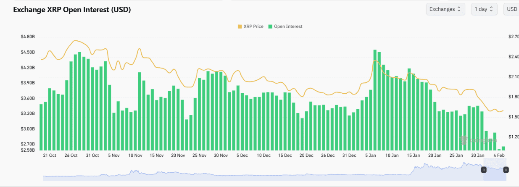Open the 1 day interval dropdown
This screenshot has height=187, width=519.
[484, 9]
